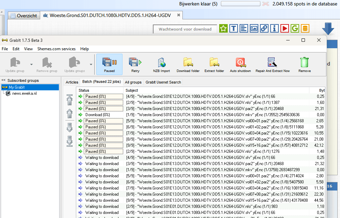Move selected job to top of queue
The image size is (340, 218).
pos(70,100)
